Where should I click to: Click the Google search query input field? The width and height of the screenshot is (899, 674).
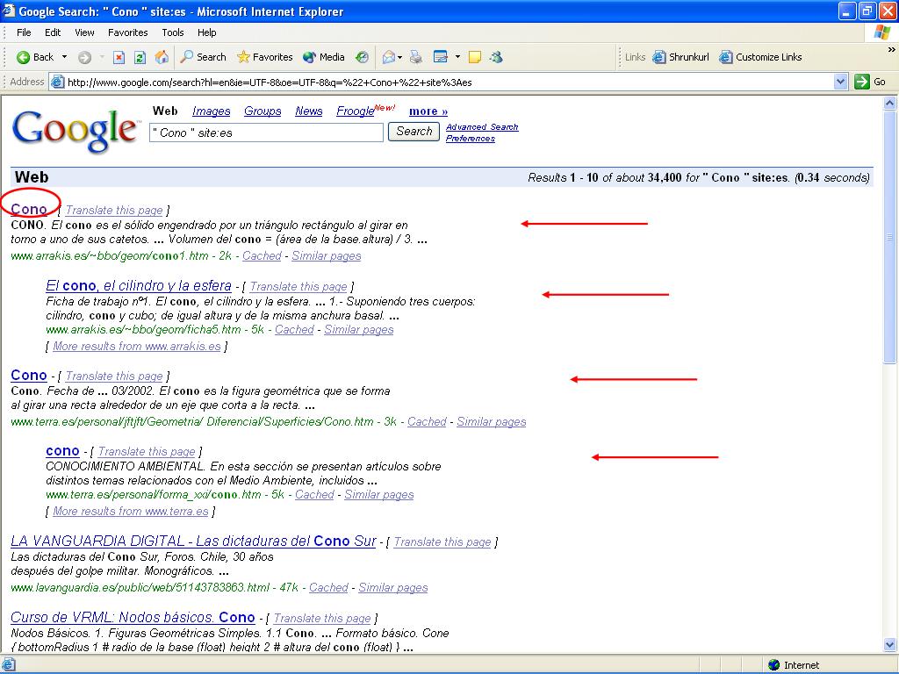point(266,133)
